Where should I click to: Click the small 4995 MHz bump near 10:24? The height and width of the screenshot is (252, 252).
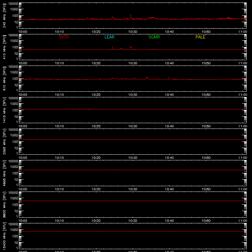(112, 170)
